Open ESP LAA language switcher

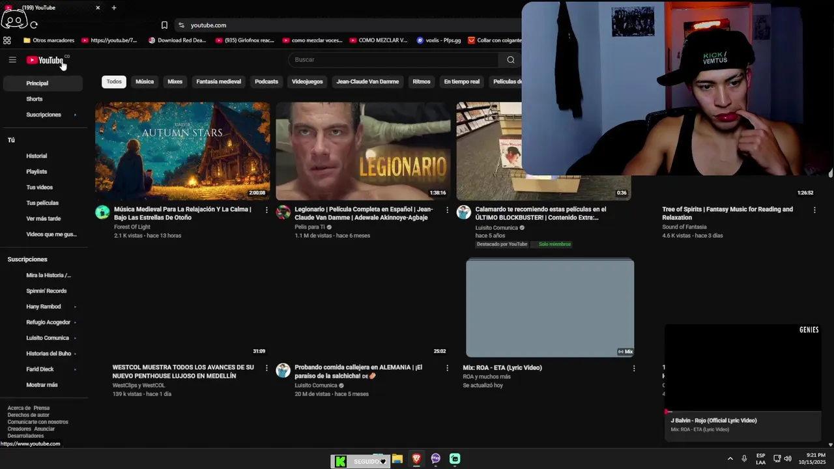point(760,459)
